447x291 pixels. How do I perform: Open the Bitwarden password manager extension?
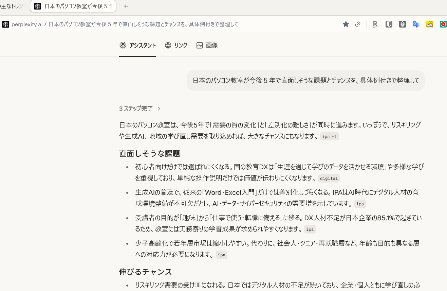click(389, 24)
